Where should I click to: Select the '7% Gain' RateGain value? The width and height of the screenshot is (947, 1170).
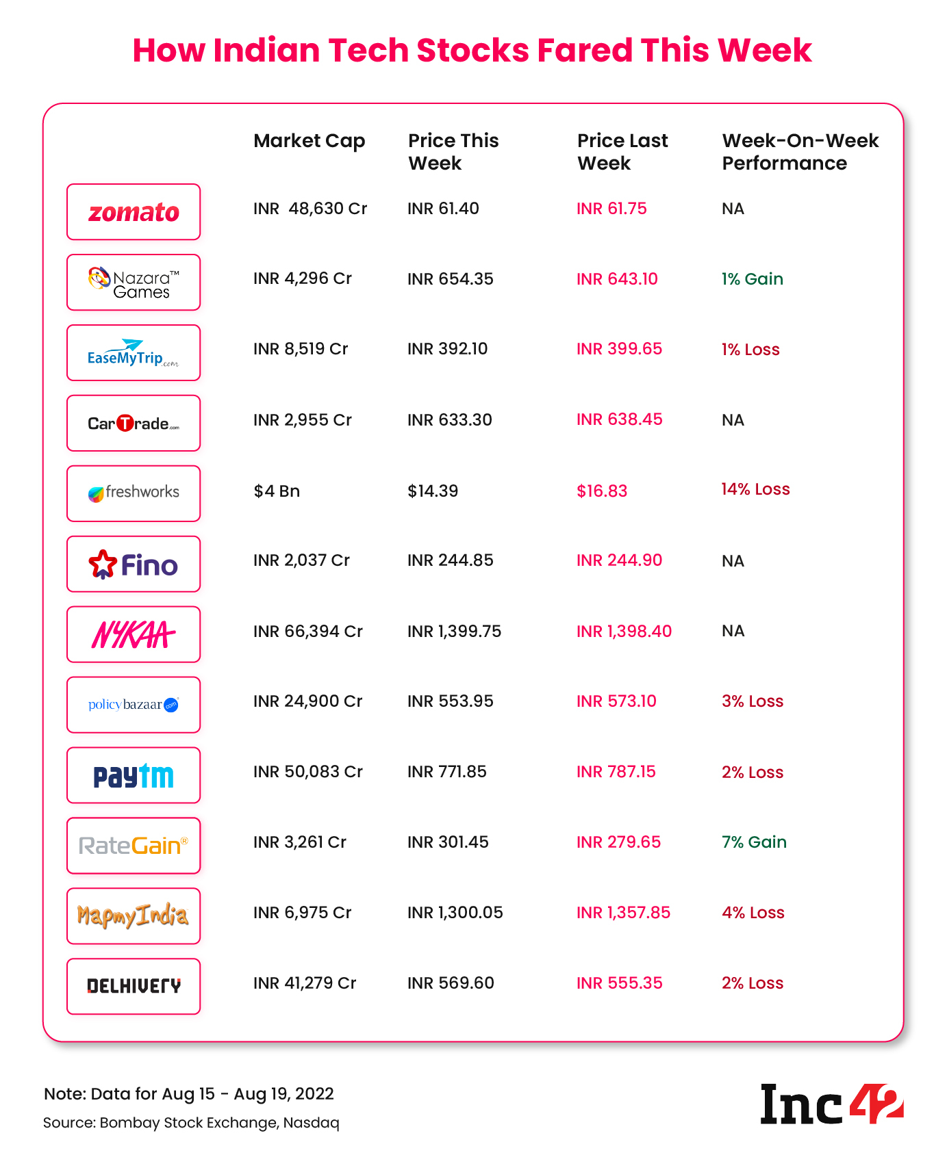pos(754,842)
